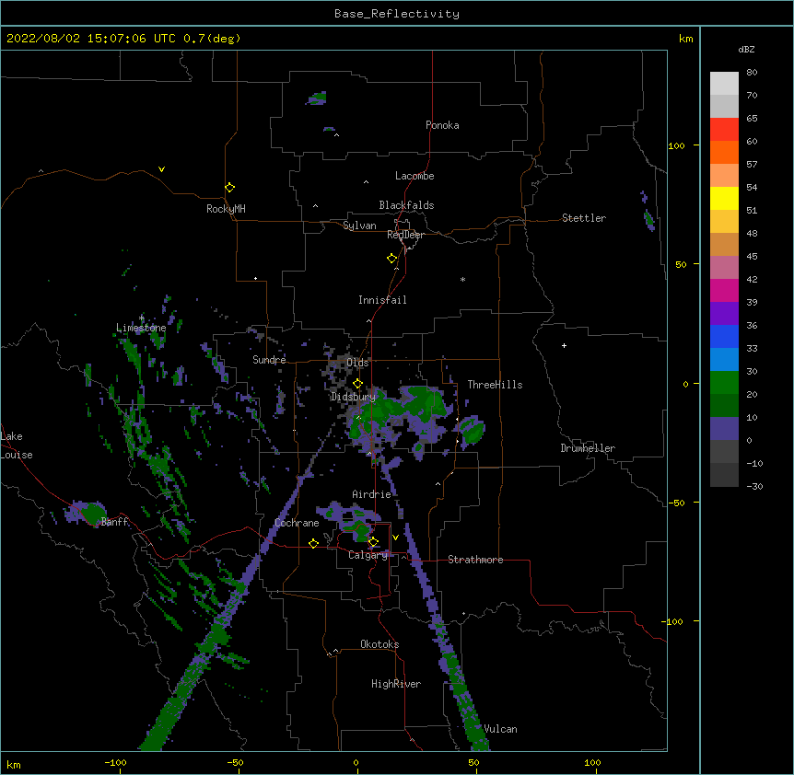
Task: Click yellow diamond marker south of RedDeer
Action: [x=391, y=259]
